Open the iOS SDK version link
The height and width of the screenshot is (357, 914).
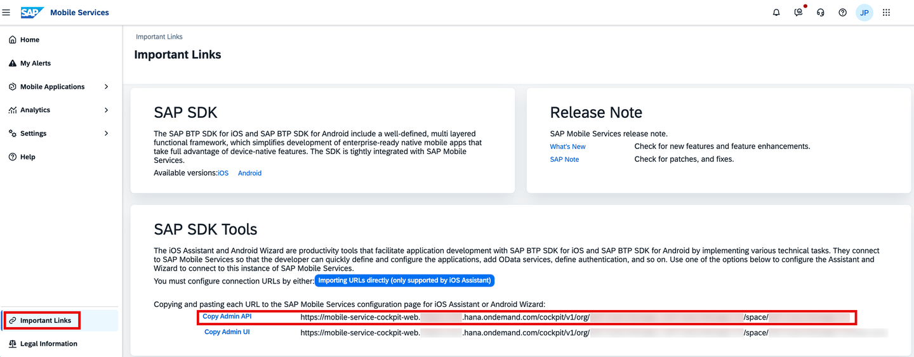coord(223,173)
